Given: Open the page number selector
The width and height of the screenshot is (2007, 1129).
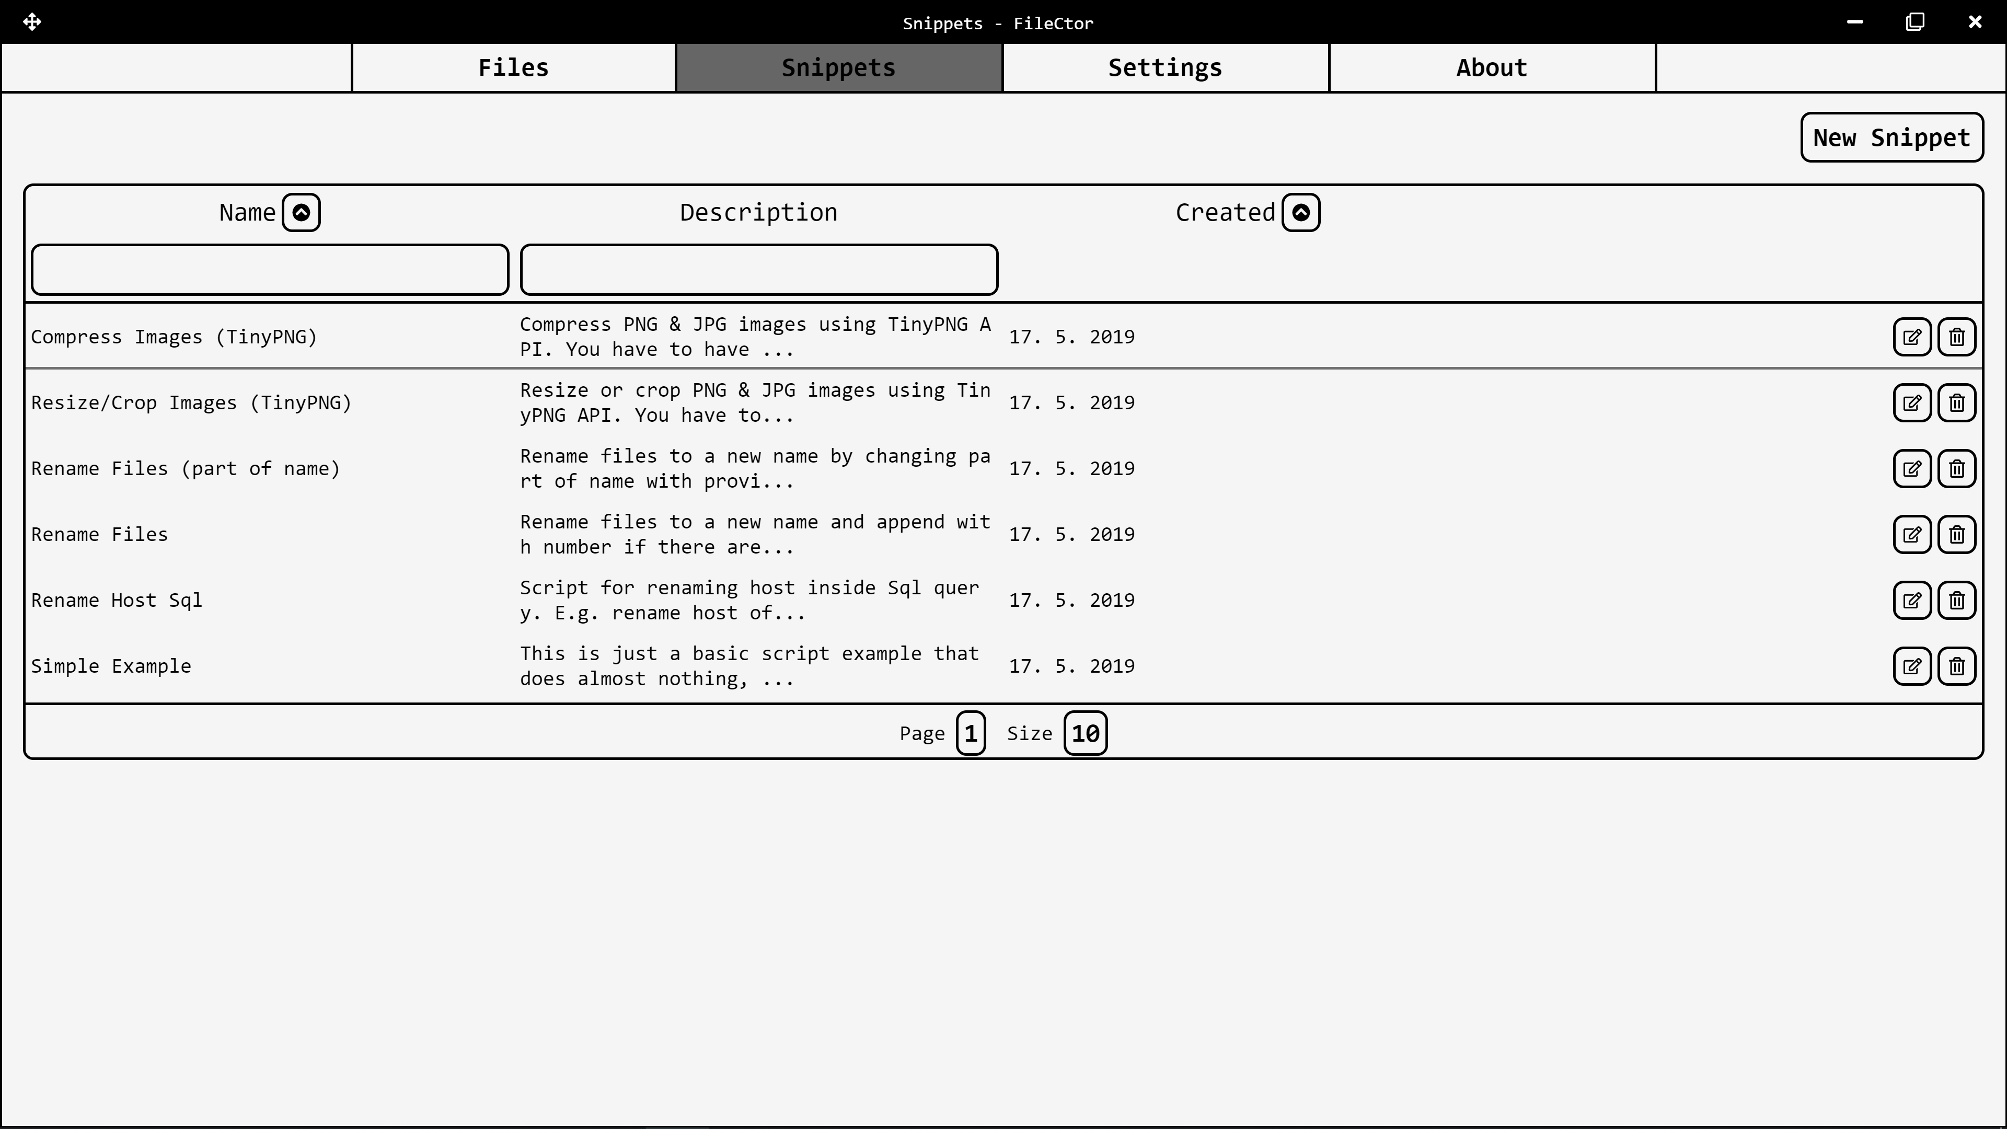Looking at the screenshot, I should (x=970, y=733).
